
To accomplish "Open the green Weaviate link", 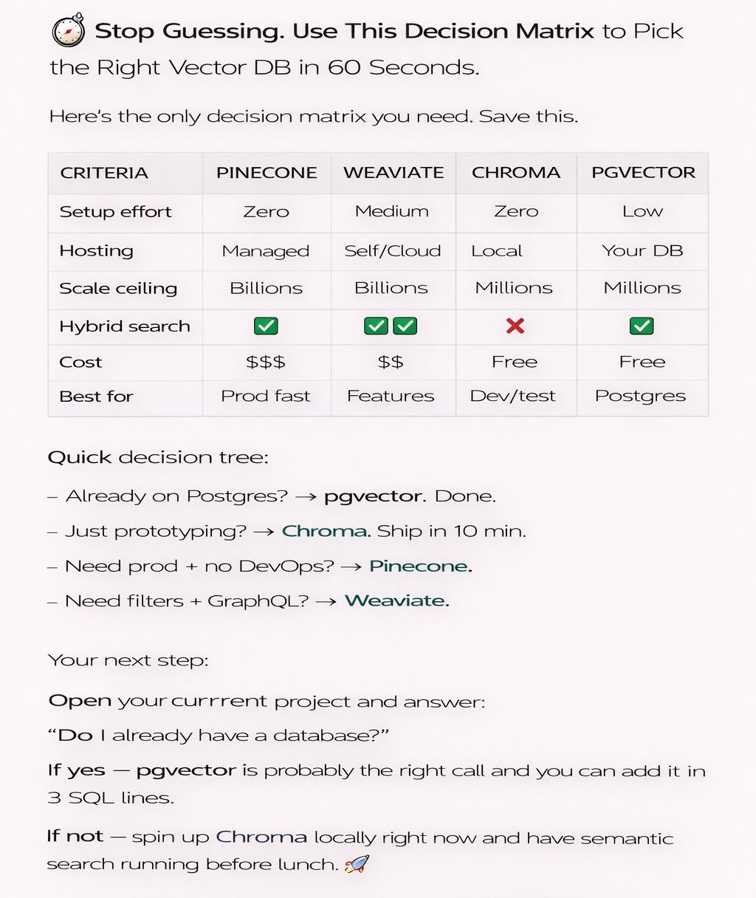I will tap(396, 601).
